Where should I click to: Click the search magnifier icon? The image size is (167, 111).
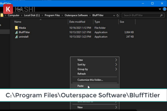161,16
